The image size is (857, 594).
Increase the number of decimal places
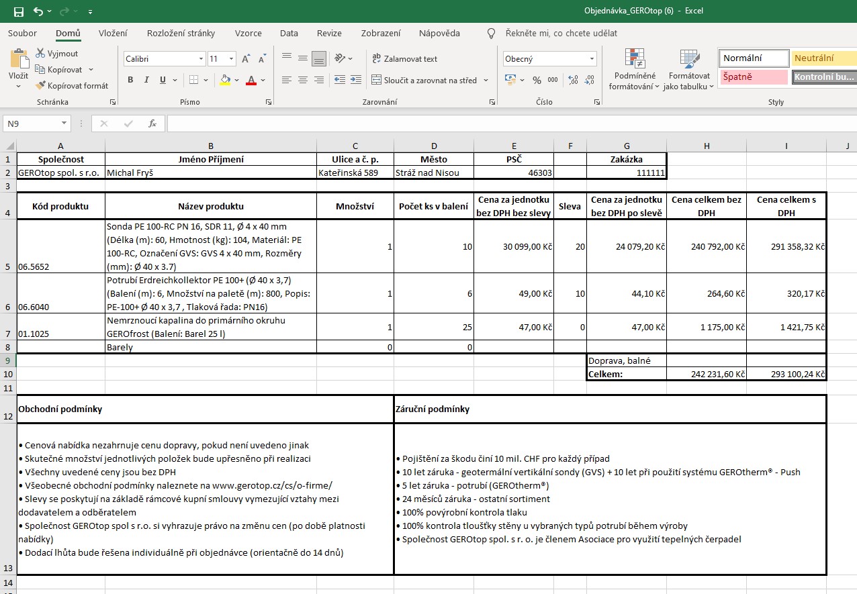coord(573,80)
